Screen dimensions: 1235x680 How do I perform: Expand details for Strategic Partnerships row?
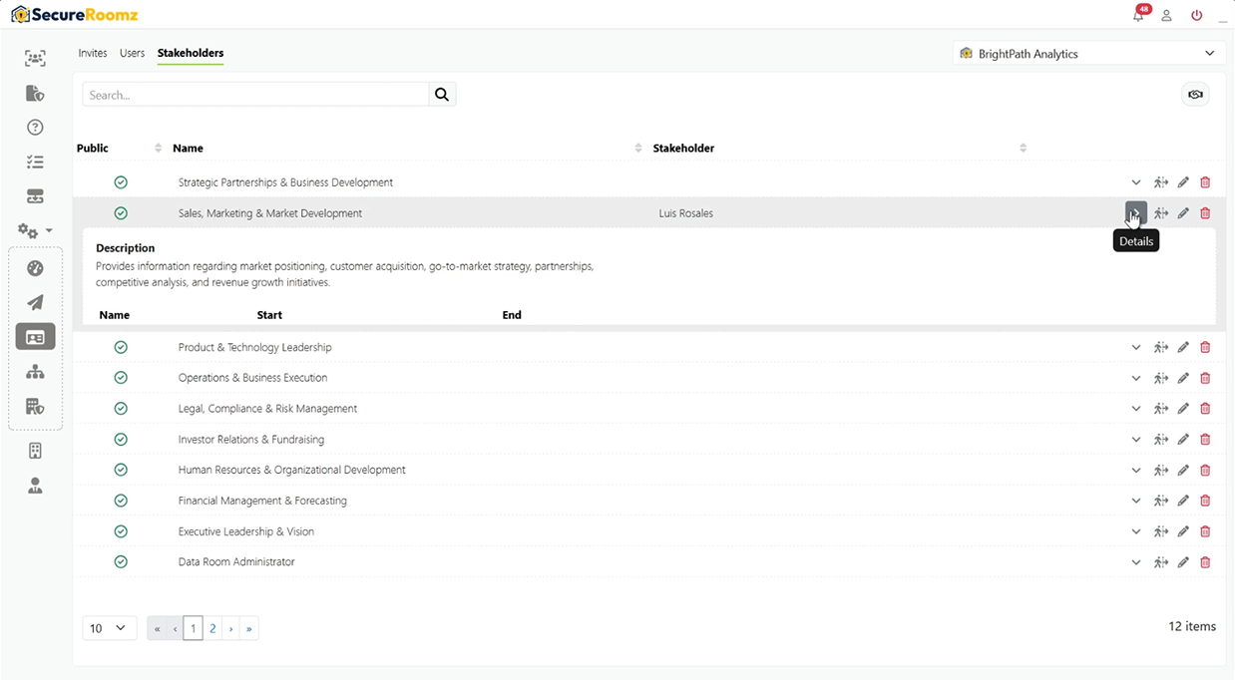click(1136, 182)
